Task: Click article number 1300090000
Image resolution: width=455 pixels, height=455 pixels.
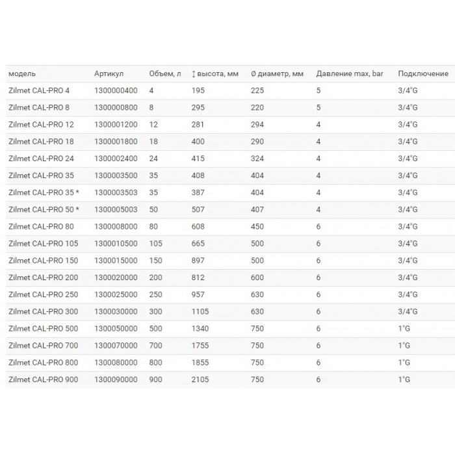Action: [x=116, y=380]
